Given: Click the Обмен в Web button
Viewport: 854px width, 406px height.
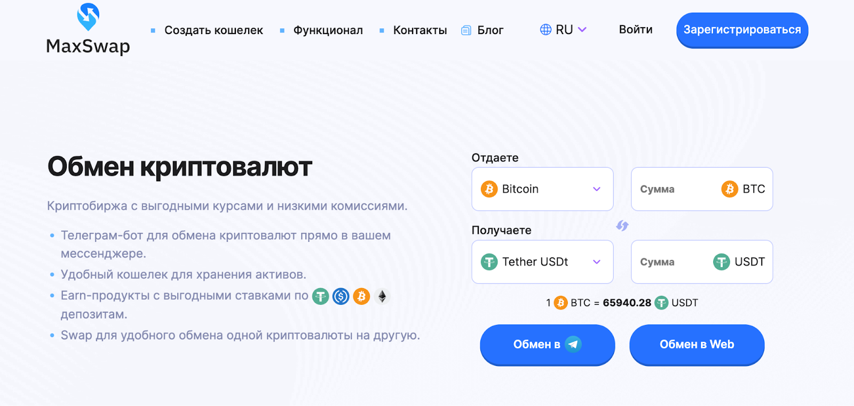Looking at the screenshot, I should (x=697, y=345).
